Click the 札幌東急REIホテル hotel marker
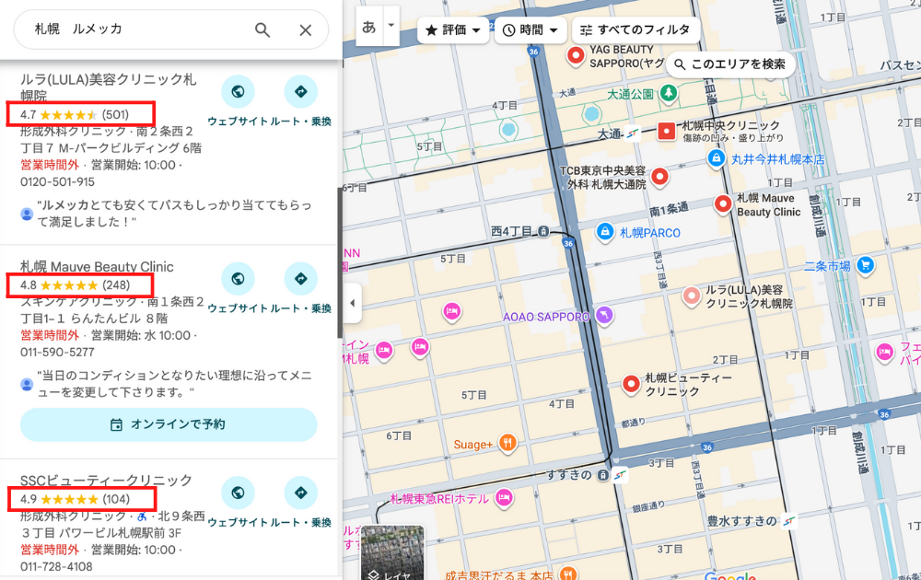This screenshot has width=921, height=580. pyautogui.click(x=504, y=498)
